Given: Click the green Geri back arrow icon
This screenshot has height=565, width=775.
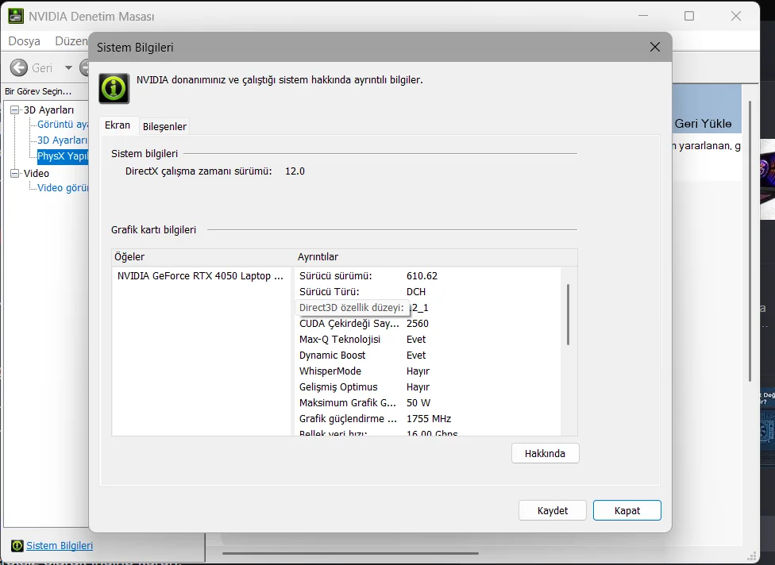Looking at the screenshot, I should [x=19, y=67].
